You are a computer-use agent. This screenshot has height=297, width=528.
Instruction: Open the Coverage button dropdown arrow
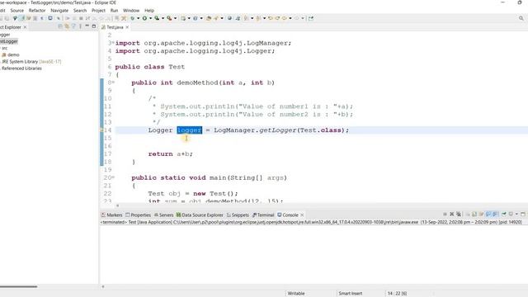tap(163, 18)
